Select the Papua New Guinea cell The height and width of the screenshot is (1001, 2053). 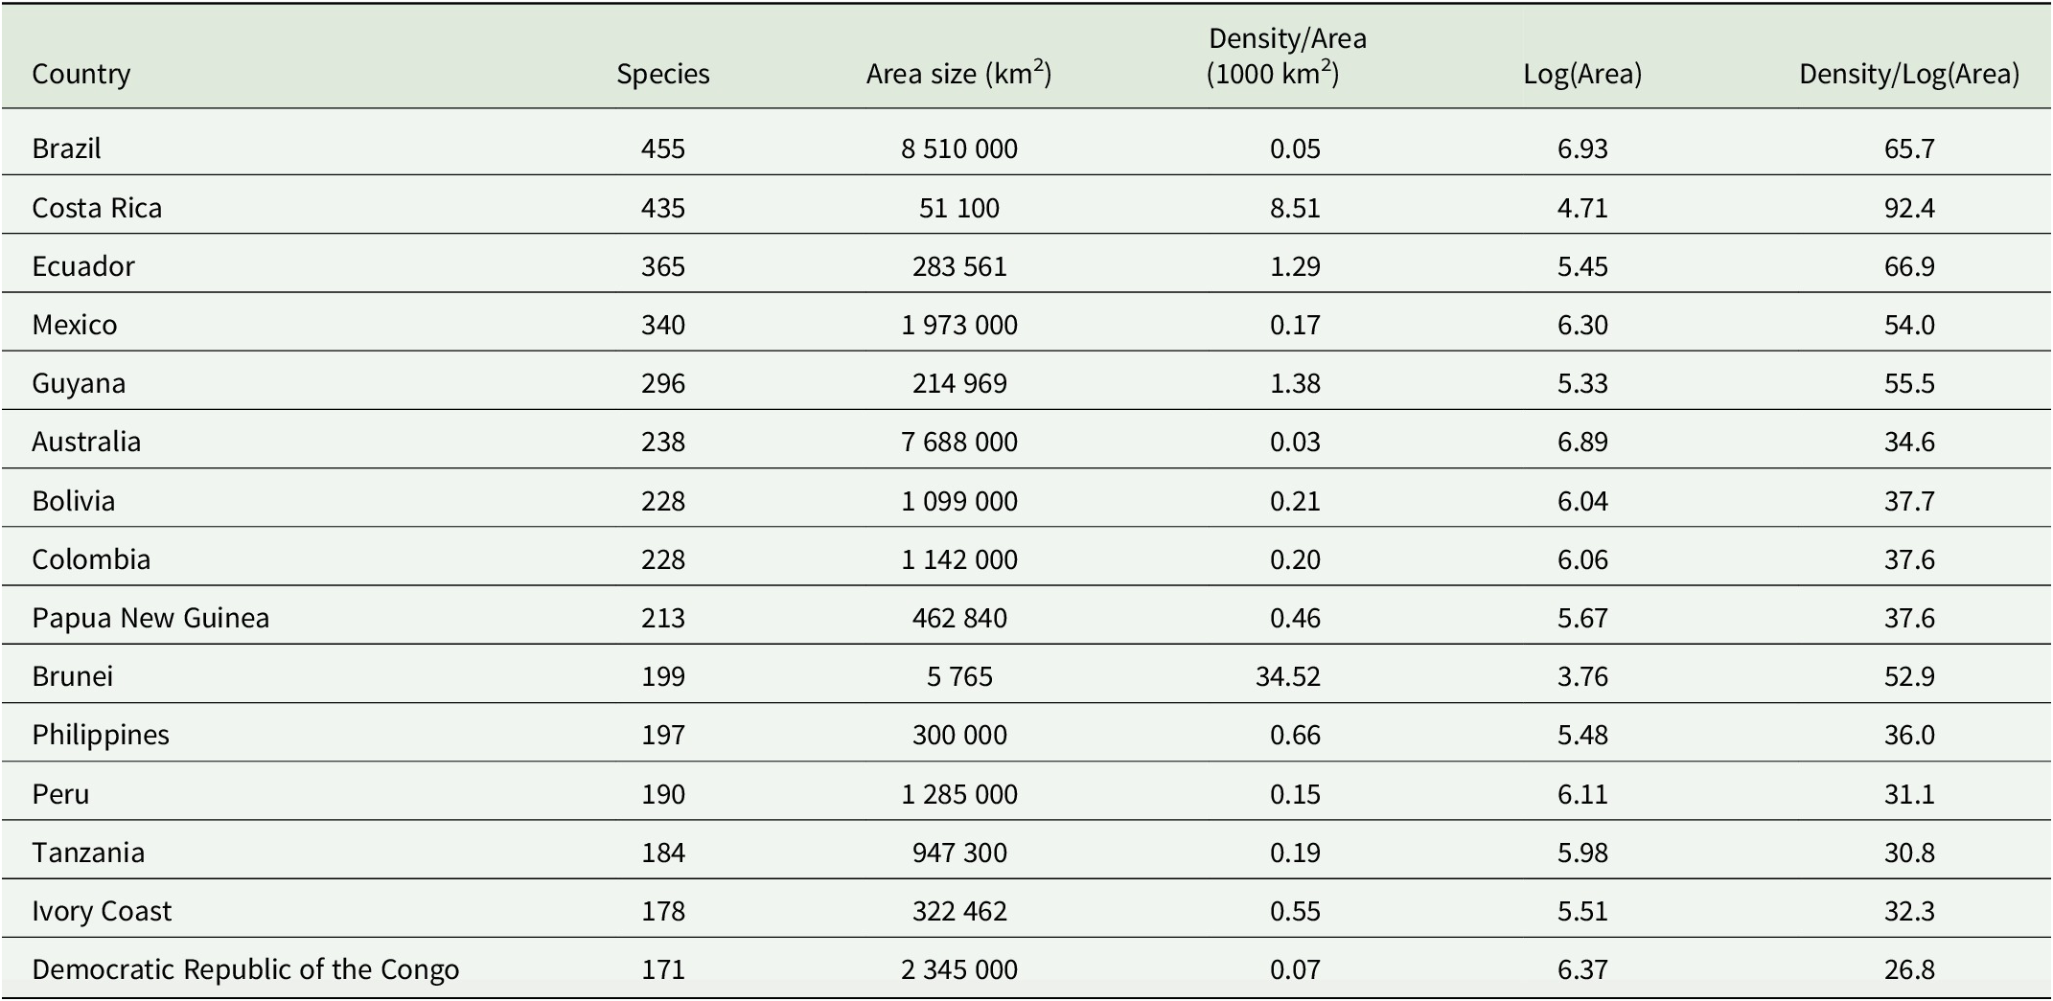coord(150,618)
